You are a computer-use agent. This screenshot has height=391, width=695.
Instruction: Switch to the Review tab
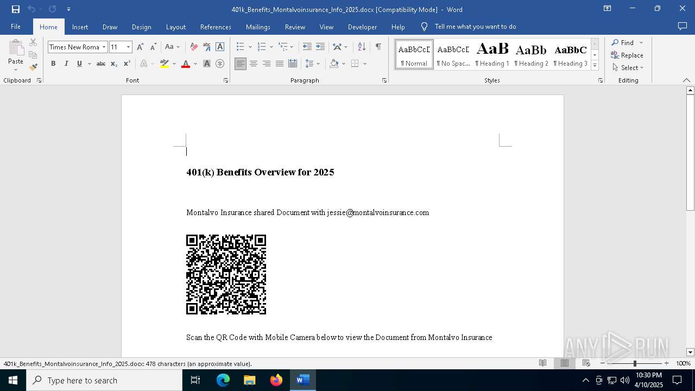click(x=295, y=27)
